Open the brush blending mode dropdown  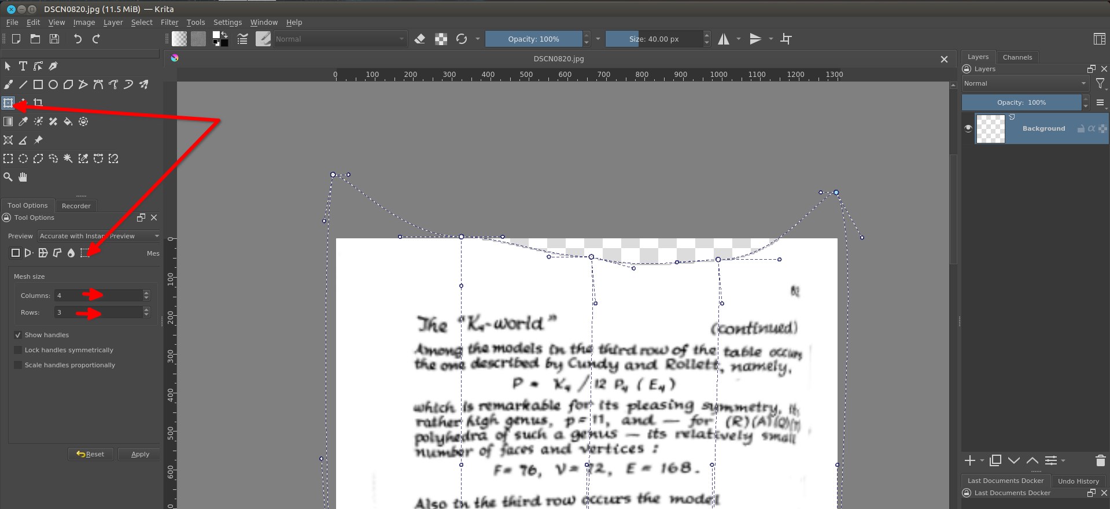pyautogui.click(x=340, y=39)
